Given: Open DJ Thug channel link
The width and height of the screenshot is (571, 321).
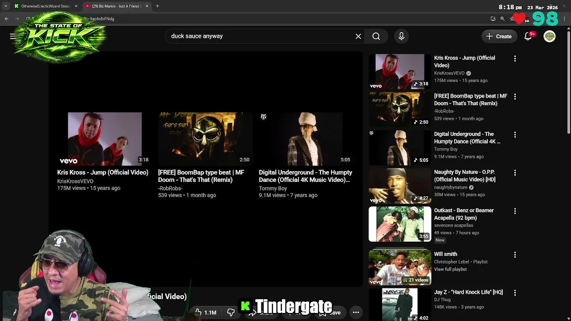Looking at the screenshot, I should (x=443, y=300).
